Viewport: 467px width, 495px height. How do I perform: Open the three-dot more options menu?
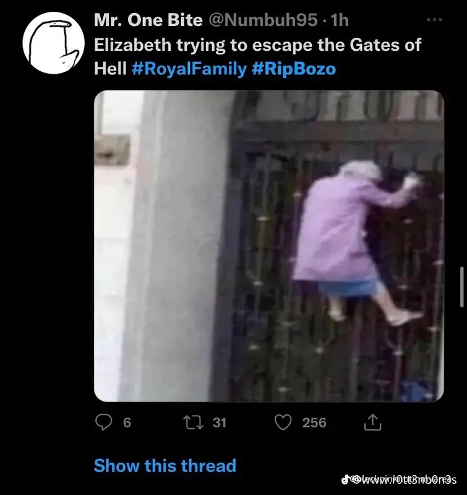tap(435, 20)
